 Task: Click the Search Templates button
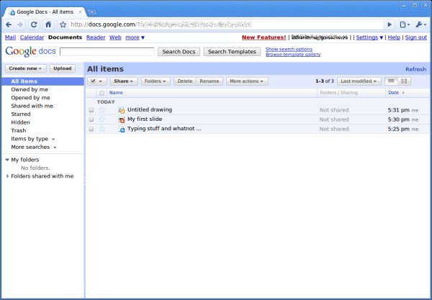pyautogui.click(x=232, y=52)
